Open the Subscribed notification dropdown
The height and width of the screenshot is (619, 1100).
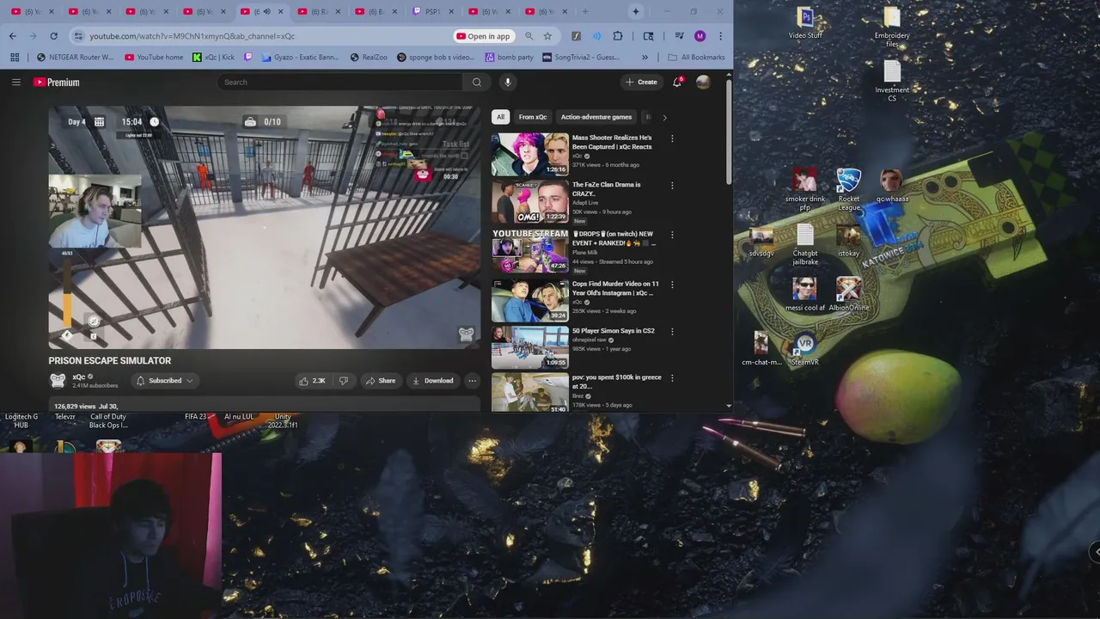[164, 381]
